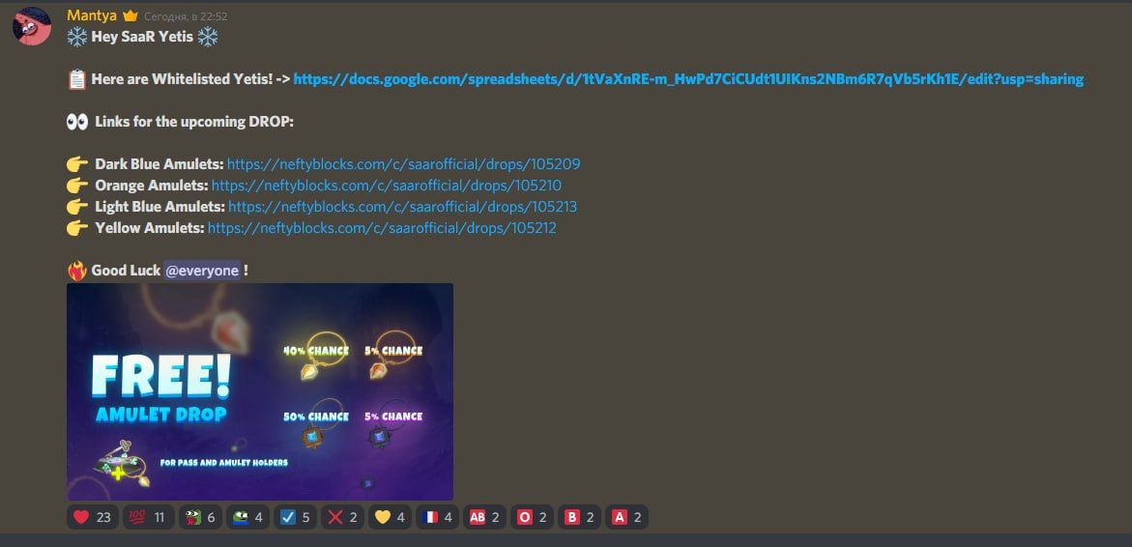Click the "Orange Amulets:" label

click(152, 186)
